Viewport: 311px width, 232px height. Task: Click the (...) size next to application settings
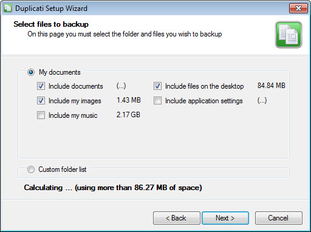pyautogui.click(x=262, y=100)
